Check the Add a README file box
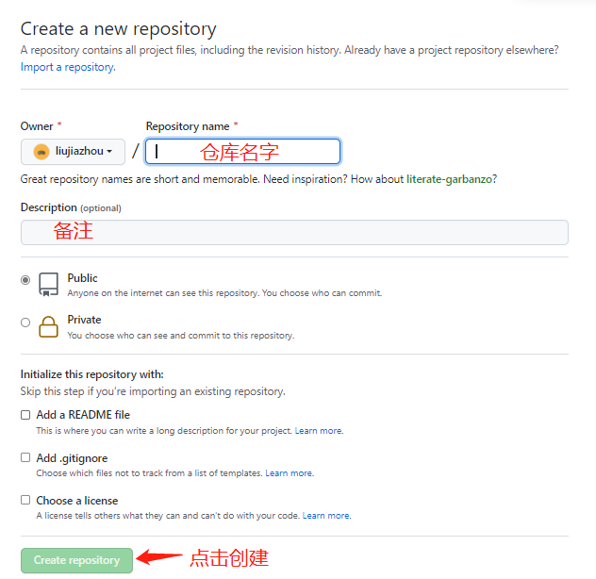 25,415
